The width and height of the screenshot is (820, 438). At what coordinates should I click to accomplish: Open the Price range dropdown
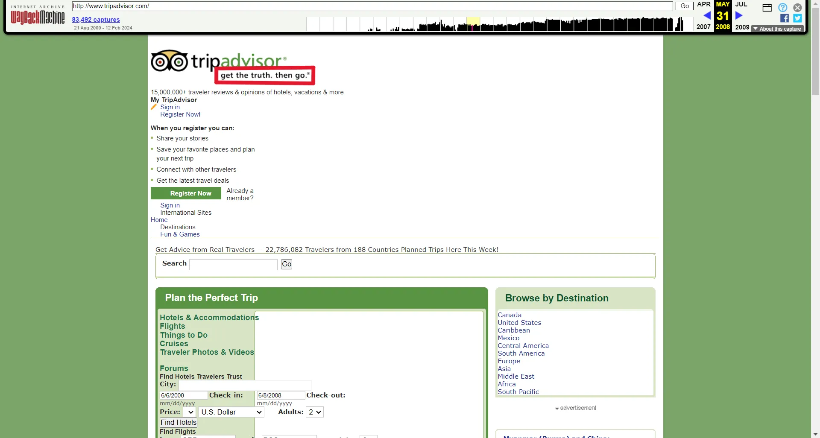(x=190, y=412)
